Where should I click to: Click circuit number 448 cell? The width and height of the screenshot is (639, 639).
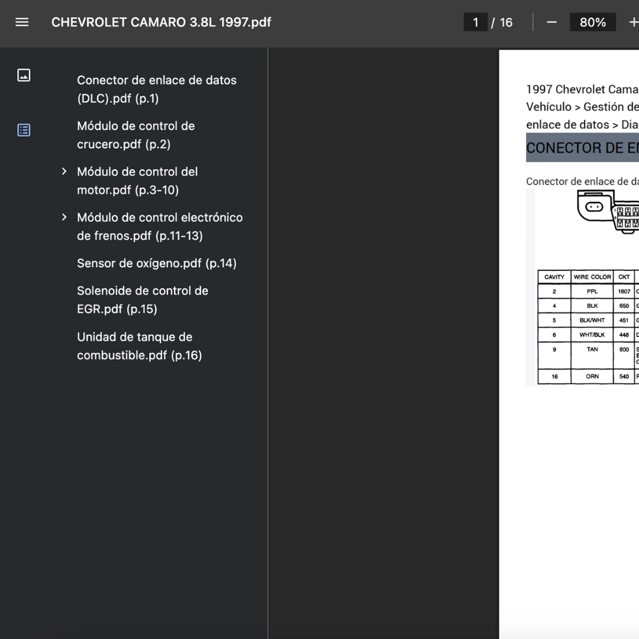[x=624, y=335]
